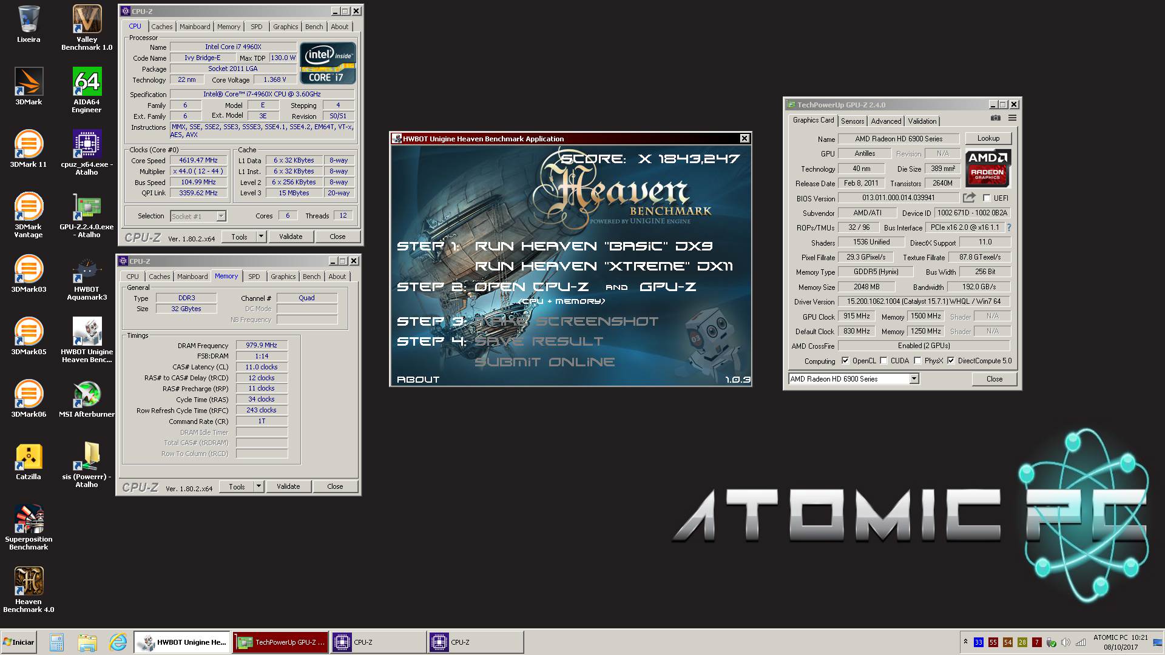Screen dimensions: 1165x655
Task: Switch to Sensors tab in GPU-Z
Action: point(853,121)
